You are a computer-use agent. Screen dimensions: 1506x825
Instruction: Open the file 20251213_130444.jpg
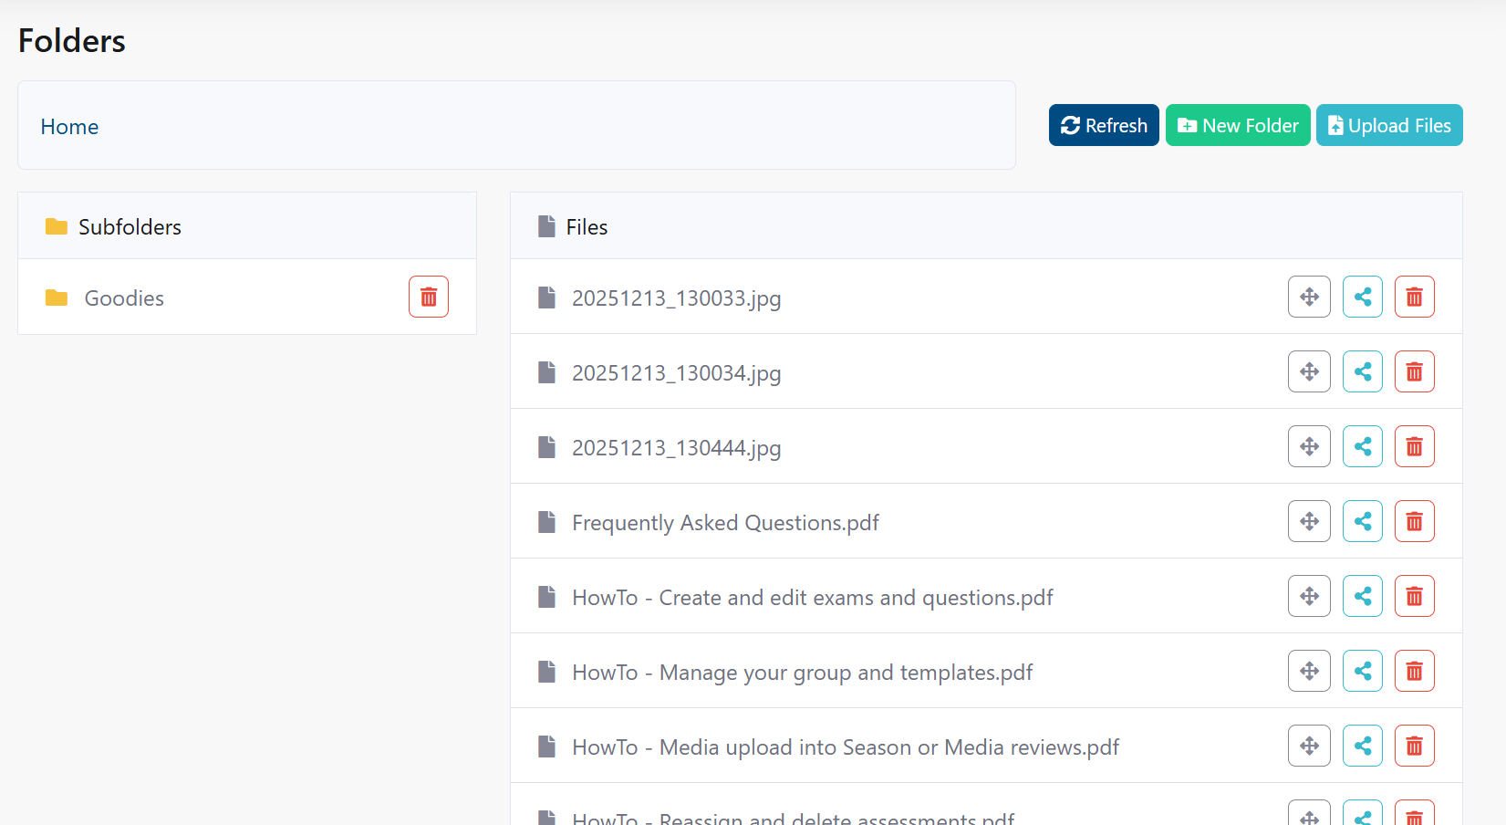pyautogui.click(x=676, y=447)
